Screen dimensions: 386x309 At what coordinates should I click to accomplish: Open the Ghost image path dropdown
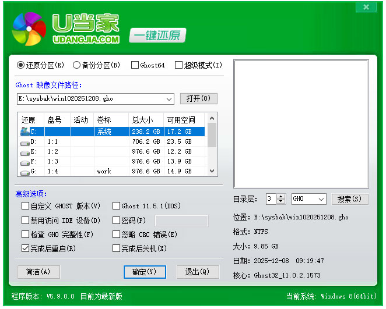pos(169,99)
